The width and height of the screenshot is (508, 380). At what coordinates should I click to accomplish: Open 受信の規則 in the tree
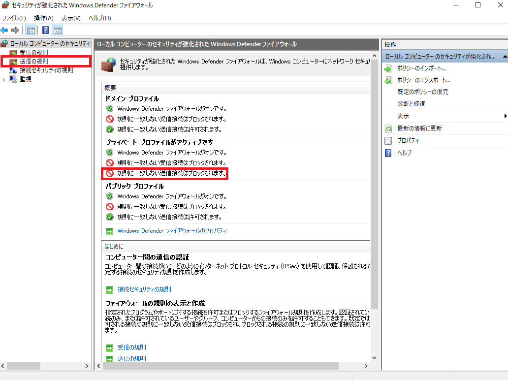click(33, 53)
